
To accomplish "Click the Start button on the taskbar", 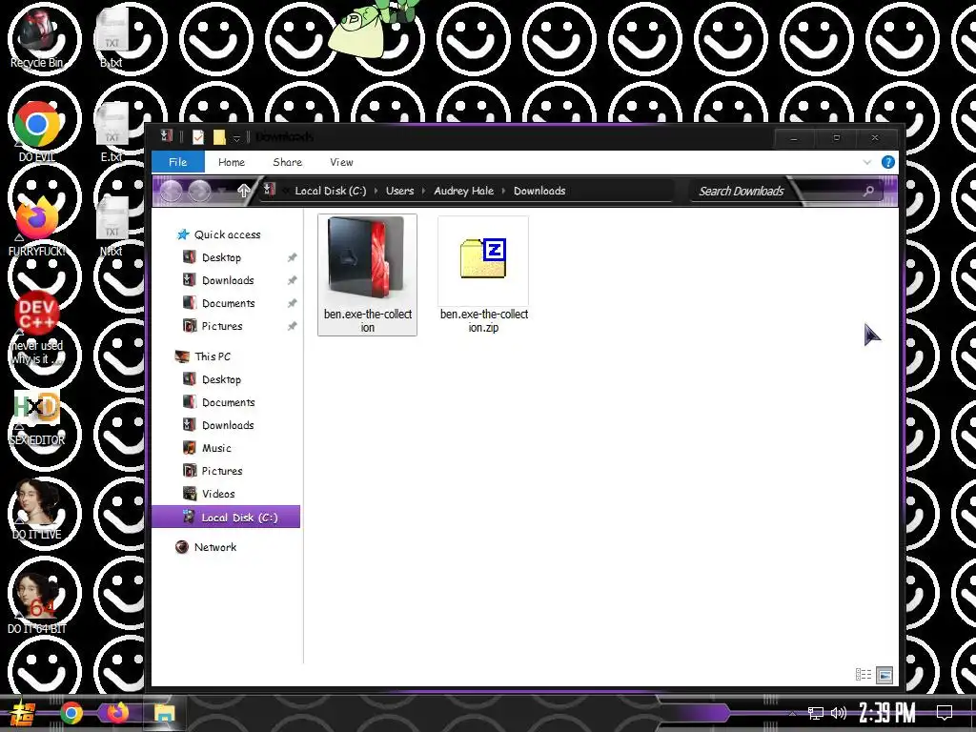I will (x=23, y=713).
